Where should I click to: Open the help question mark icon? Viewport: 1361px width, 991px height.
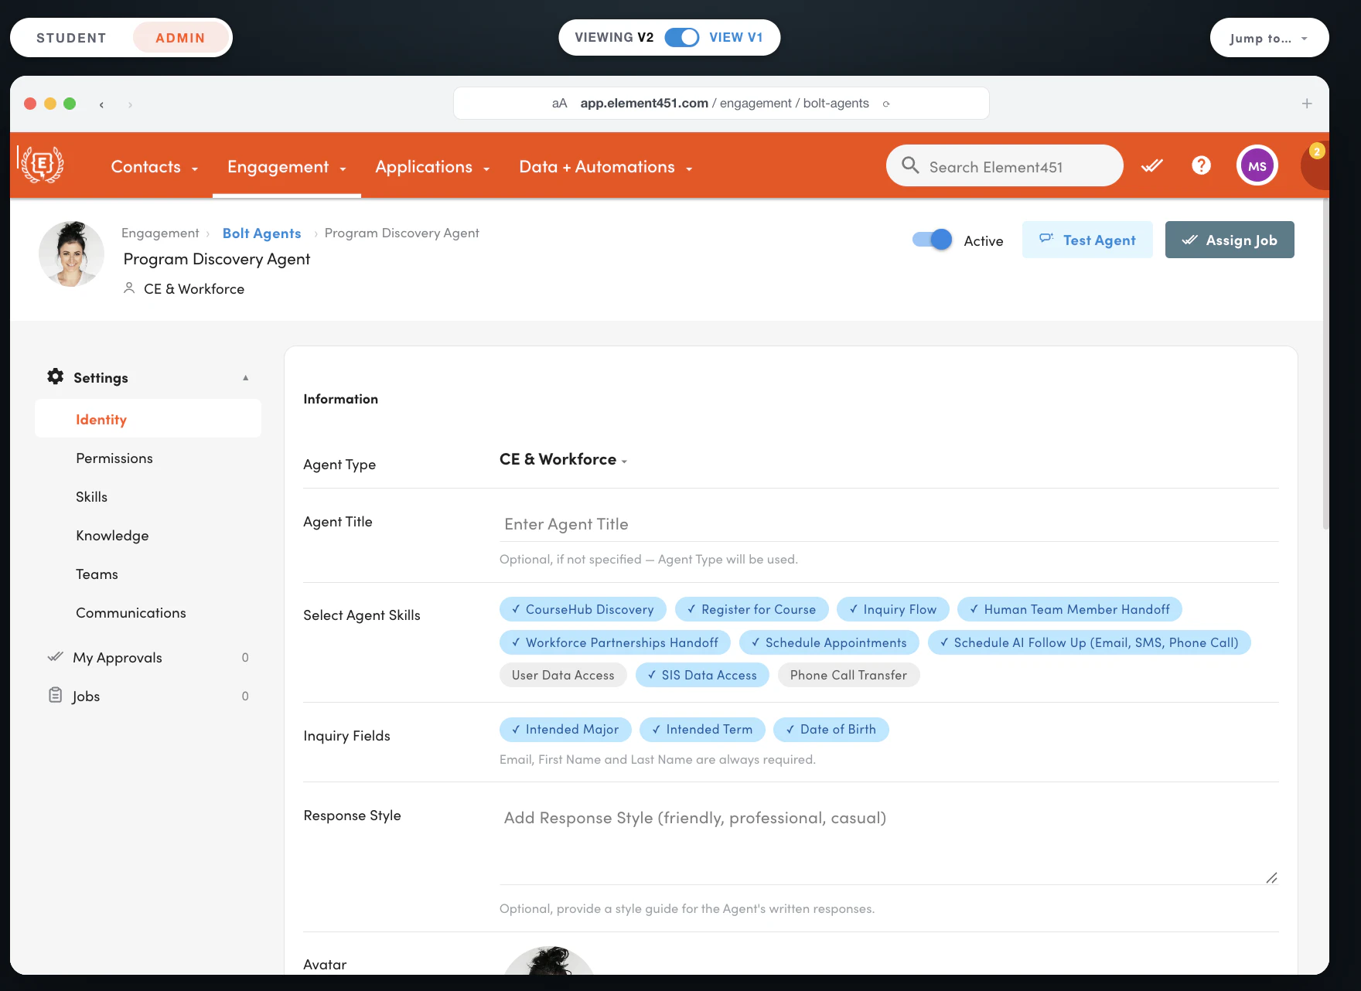point(1201,165)
